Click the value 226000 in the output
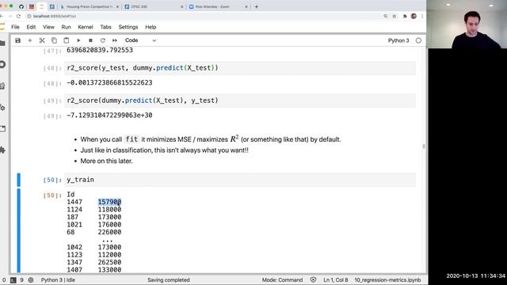Screen dimensions: 507x285 pyautogui.click(x=109, y=232)
